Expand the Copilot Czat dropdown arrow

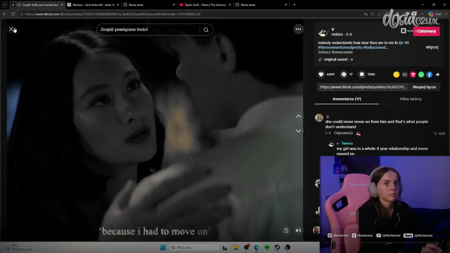click(446, 14)
